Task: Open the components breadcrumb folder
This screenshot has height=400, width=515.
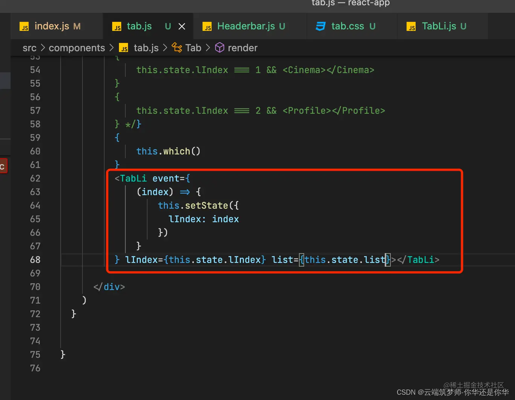Action: point(77,48)
